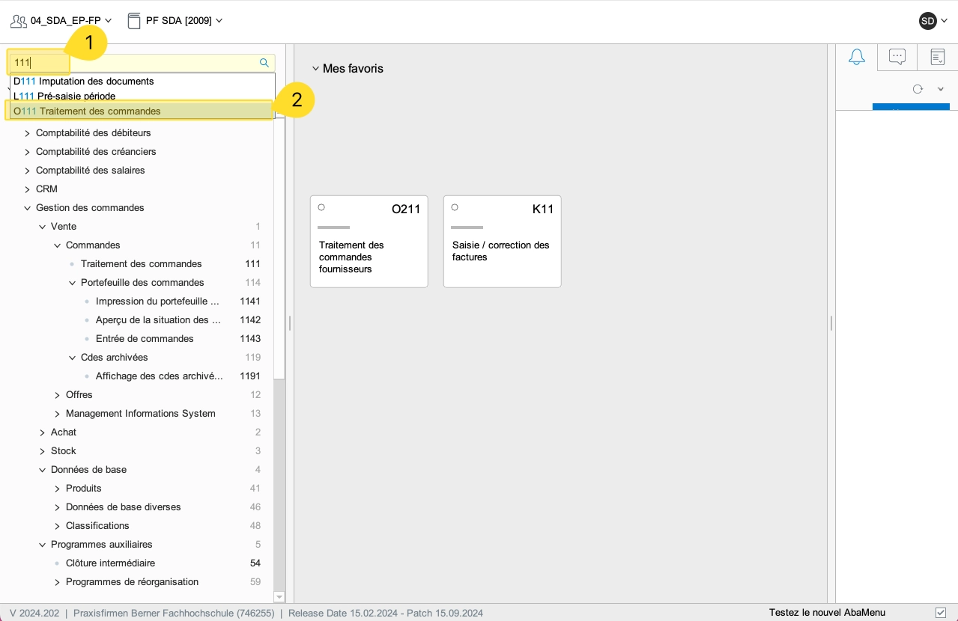This screenshot has height=621, width=958.
Task: Open the notifications bell panel
Action: click(856, 57)
